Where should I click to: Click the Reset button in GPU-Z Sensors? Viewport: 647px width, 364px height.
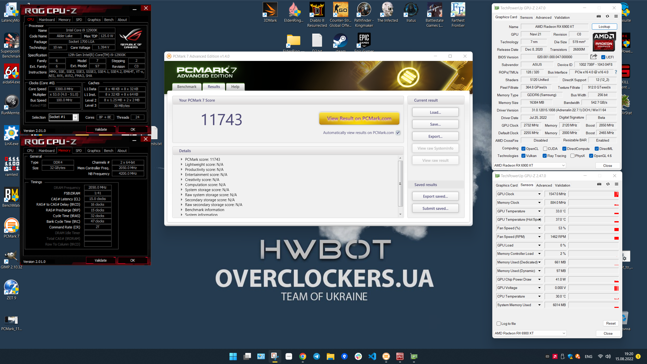pyautogui.click(x=611, y=323)
